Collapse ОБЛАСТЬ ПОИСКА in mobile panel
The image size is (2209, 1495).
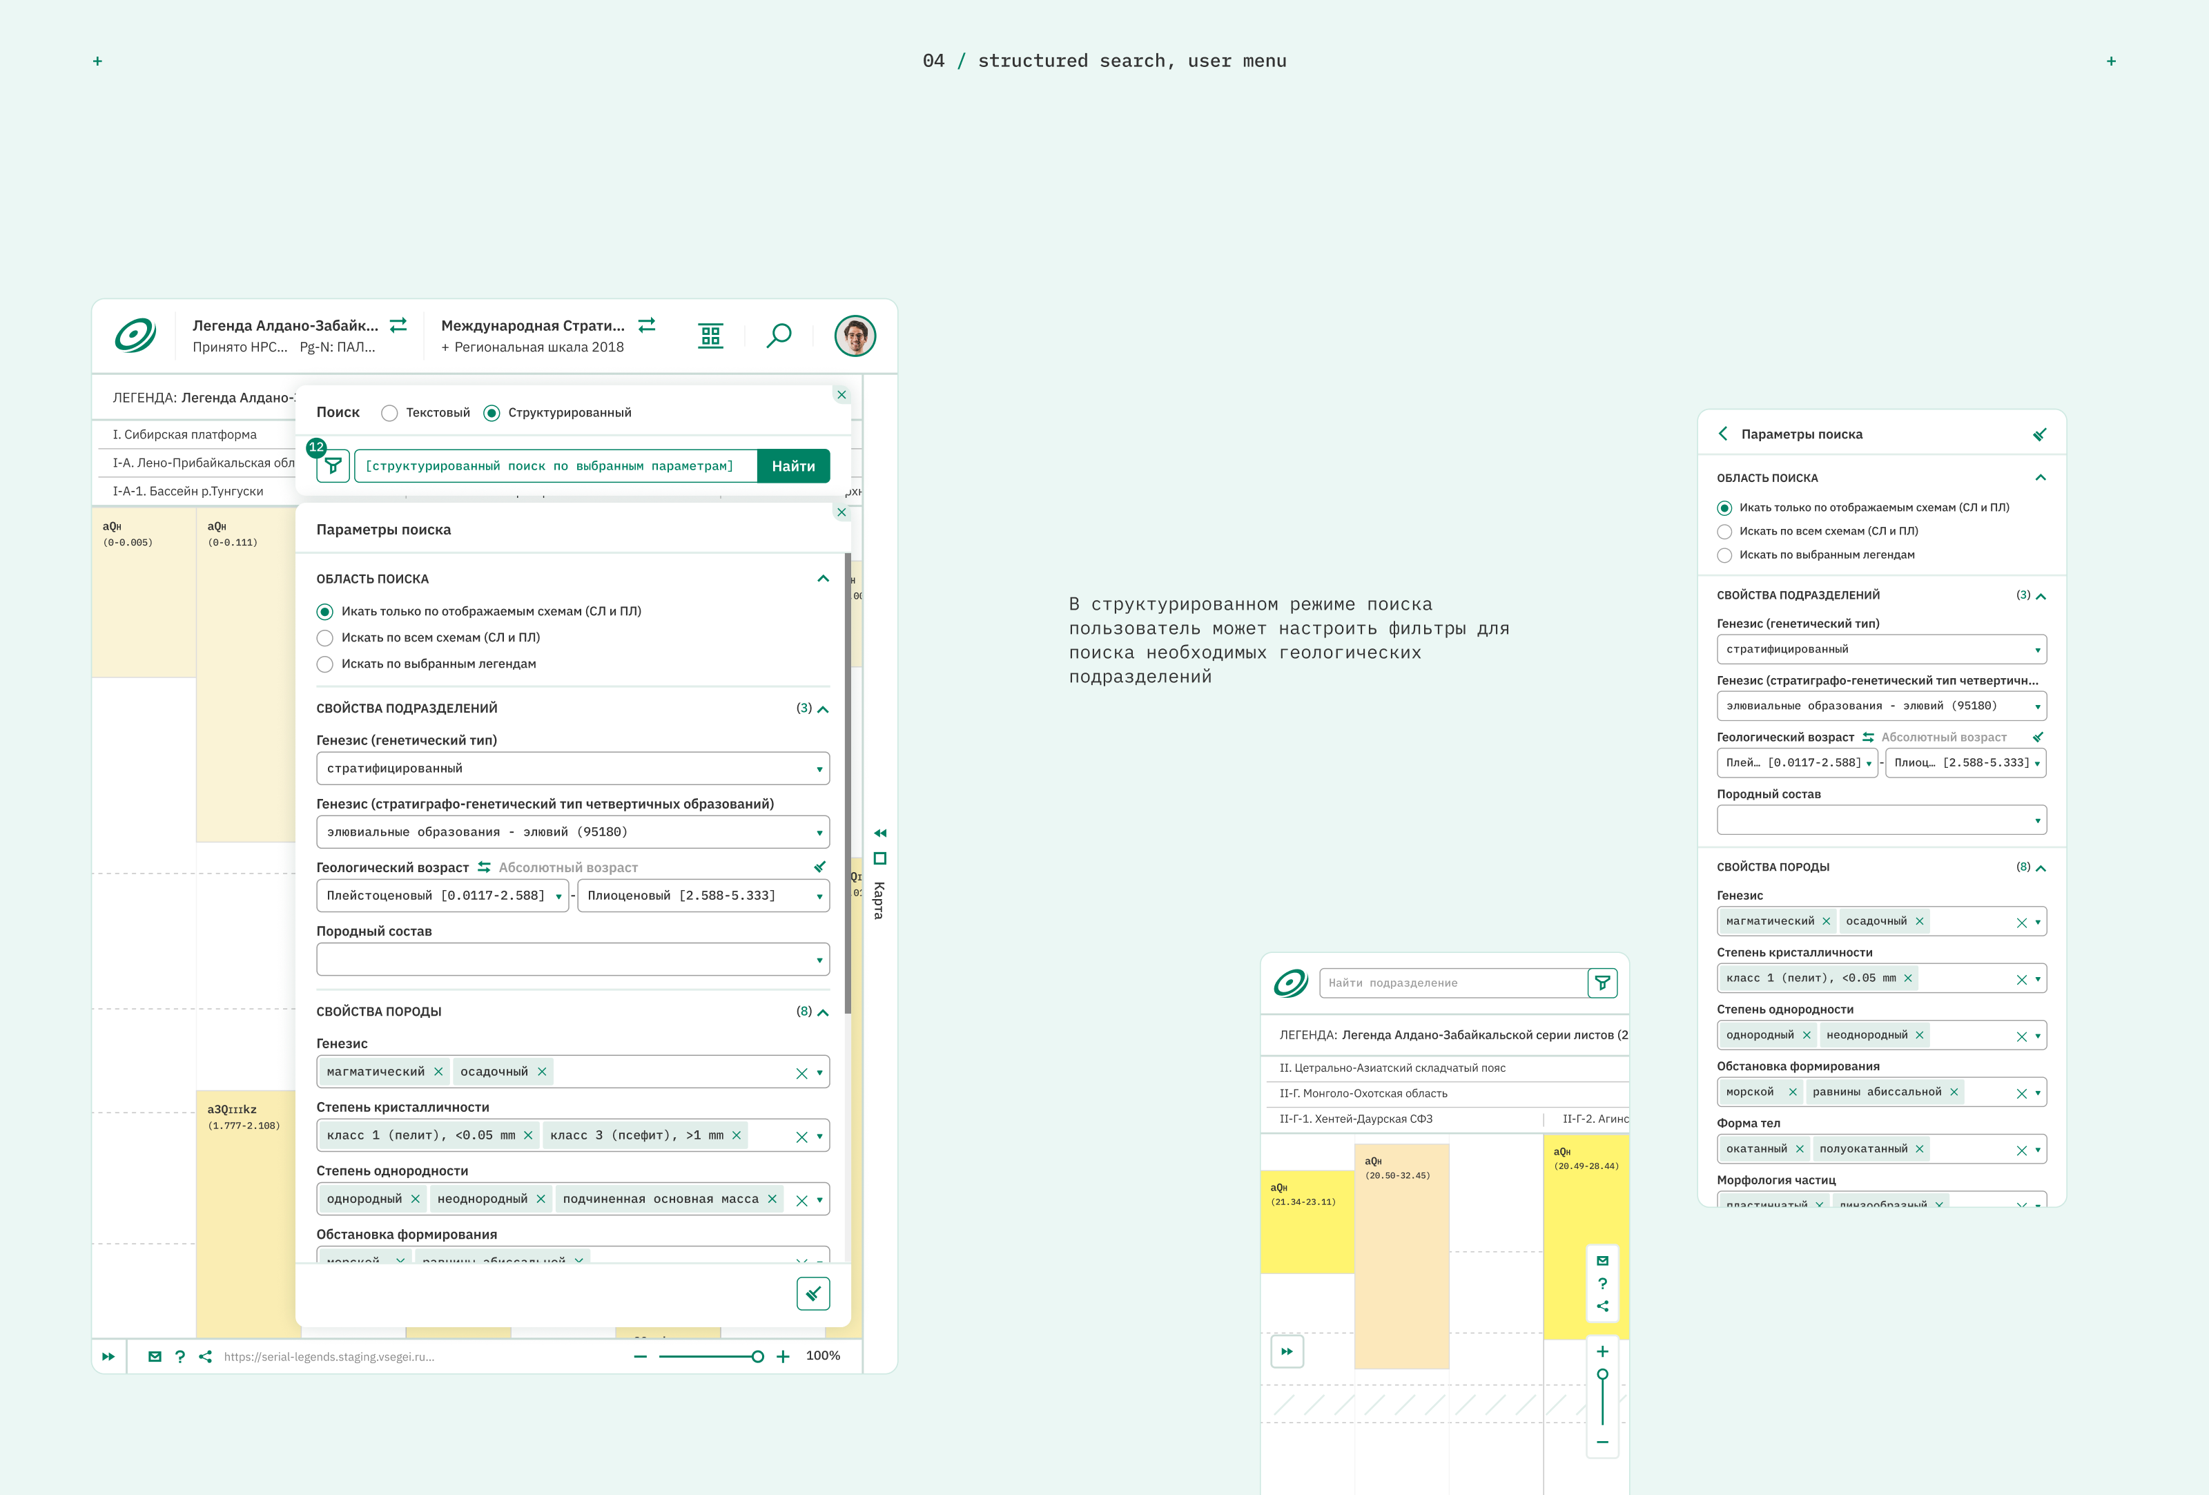click(2040, 477)
